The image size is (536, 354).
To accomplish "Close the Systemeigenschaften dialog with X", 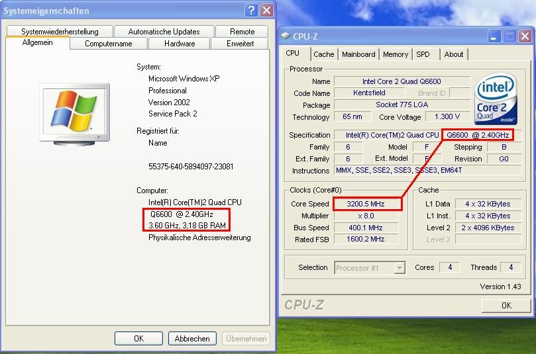I will coord(266,11).
